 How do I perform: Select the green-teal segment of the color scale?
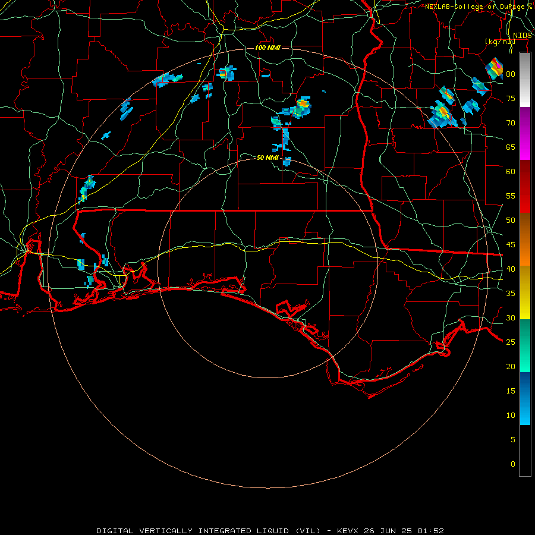coord(525,345)
